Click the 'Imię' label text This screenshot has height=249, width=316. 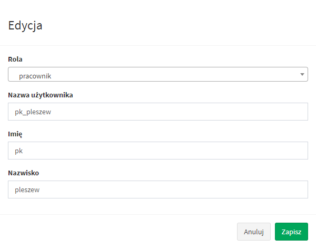[15, 134]
